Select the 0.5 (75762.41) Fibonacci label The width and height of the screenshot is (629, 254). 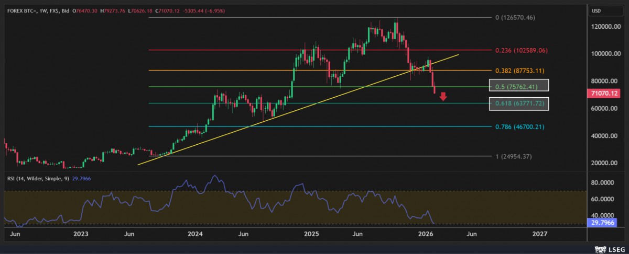(518, 86)
